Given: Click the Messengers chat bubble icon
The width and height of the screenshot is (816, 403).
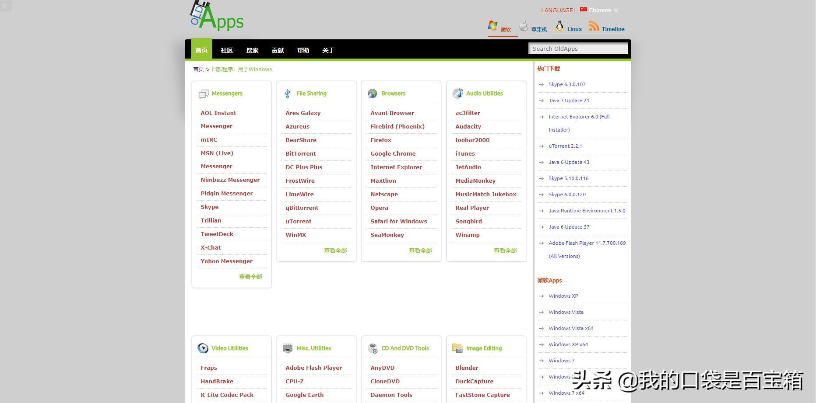Looking at the screenshot, I should coord(204,94).
